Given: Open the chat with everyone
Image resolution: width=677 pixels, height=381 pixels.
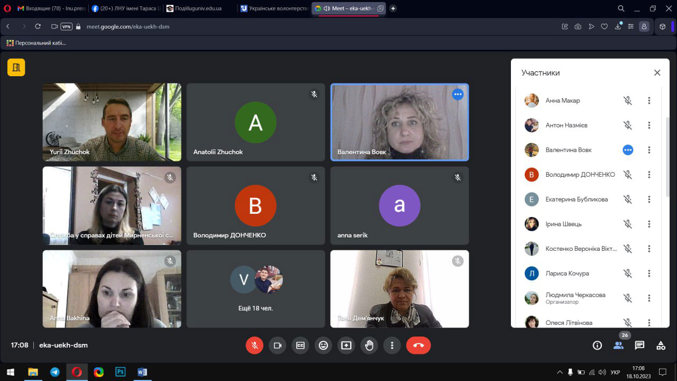Looking at the screenshot, I should click(639, 346).
